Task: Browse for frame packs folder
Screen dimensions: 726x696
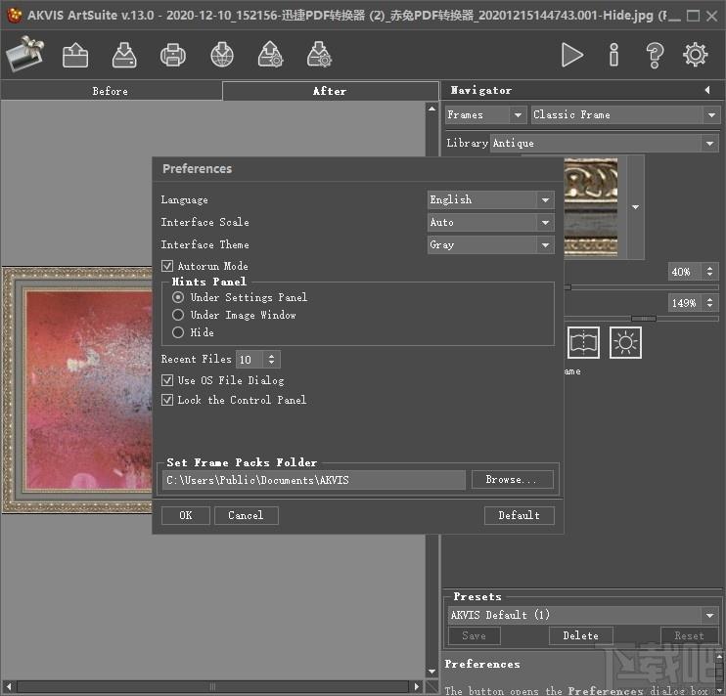Action: pos(512,480)
